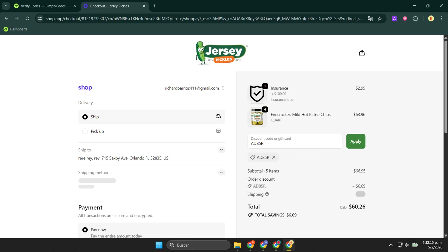Bookmark this page with the star icon
This screenshot has width=448, height=252.
380,19
